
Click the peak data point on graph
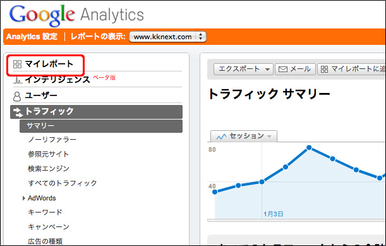(309, 147)
